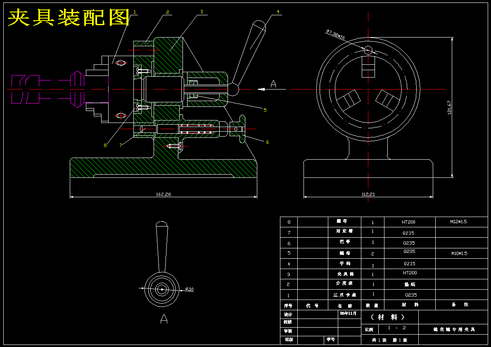This screenshot has height=347, width=491.
Task: Click the hole callout ending in *16
Action: pos(336,34)
